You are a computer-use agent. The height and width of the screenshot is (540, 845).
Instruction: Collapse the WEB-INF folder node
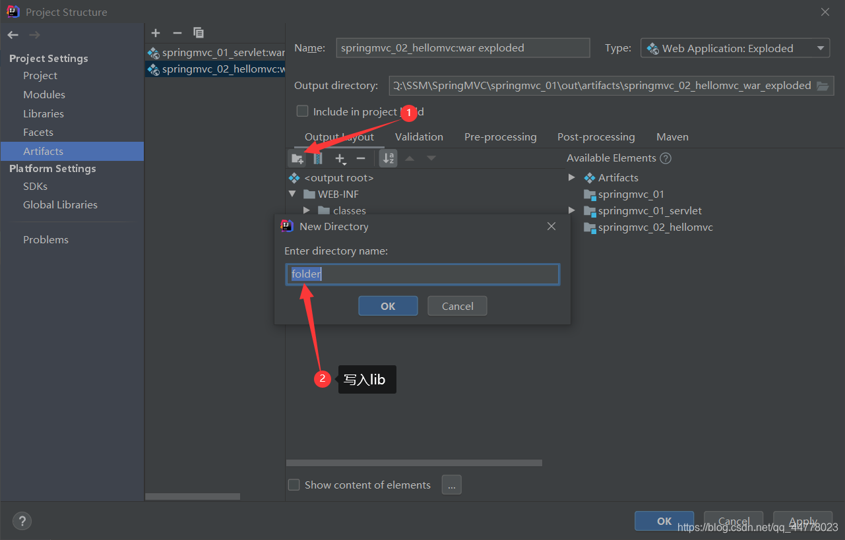tap(292, 195)
